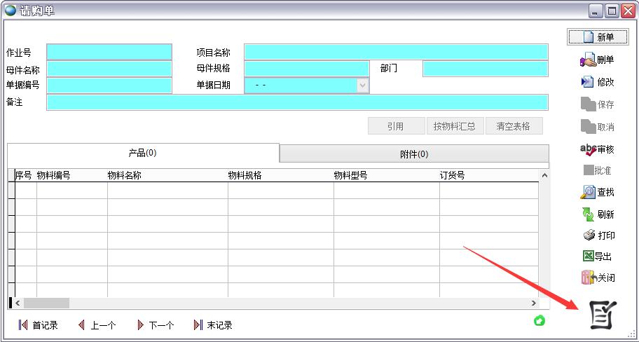The image size is (639, 342).
Task: Navigate to 下一个 next record
Action: 155,325
